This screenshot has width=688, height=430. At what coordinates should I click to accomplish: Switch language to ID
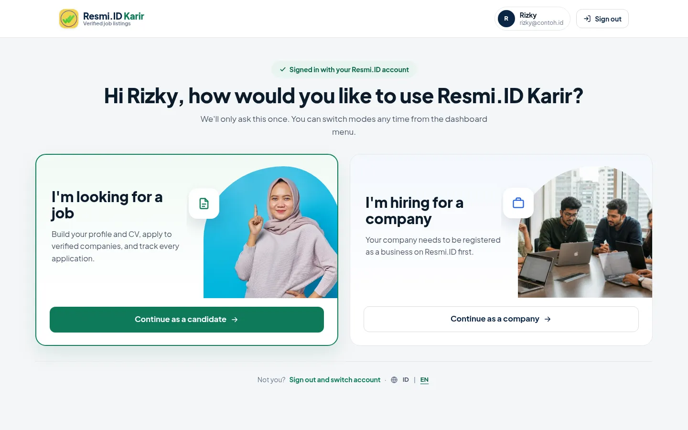tap(406, 380)
